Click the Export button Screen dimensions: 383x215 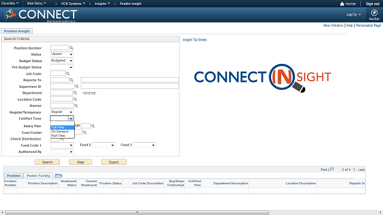[114, 162]
